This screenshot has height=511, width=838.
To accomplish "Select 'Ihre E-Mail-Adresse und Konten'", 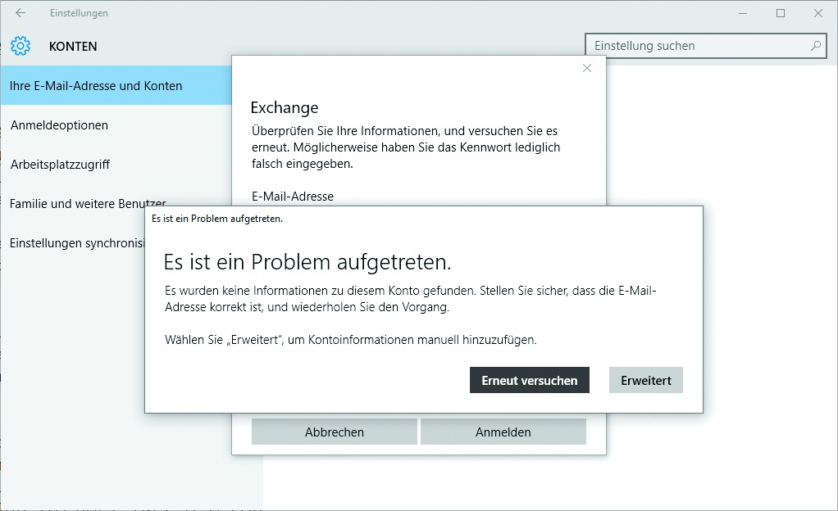I will coord(96,86).
